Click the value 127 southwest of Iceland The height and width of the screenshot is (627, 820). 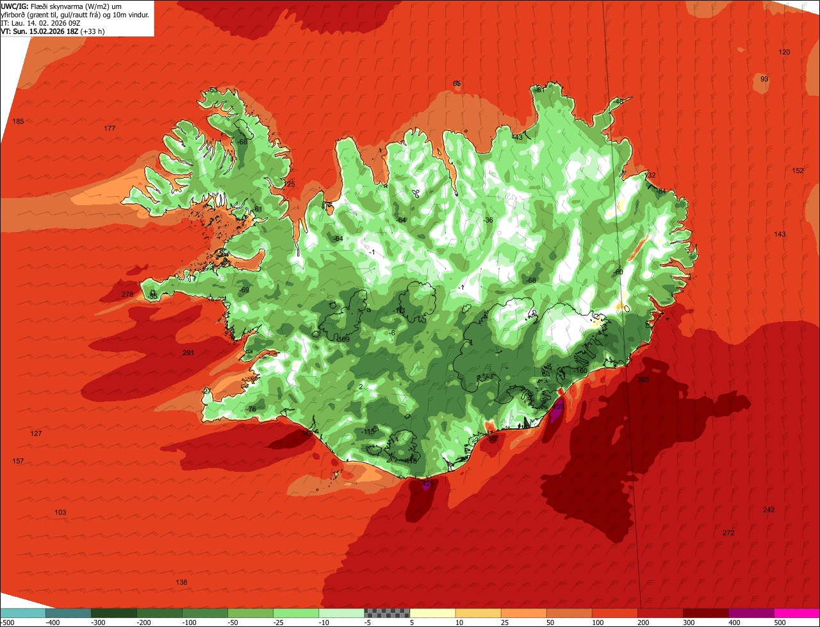pyautogui.click(x=36, y=433)
